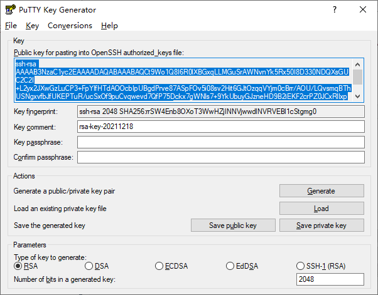This screenshot has height=295, width=378.
Task: Click 'Load an existing private key file' text
Action: [60, 209]
